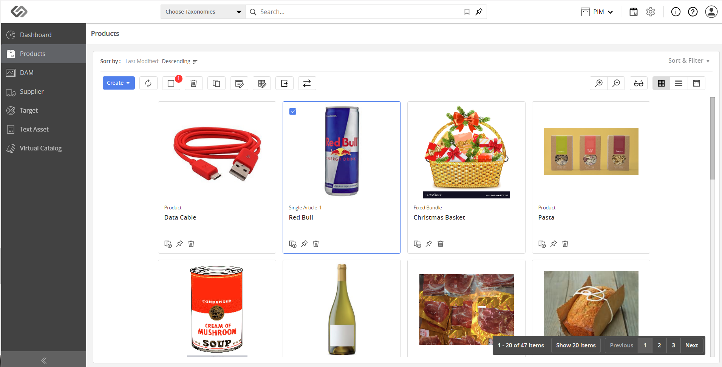The image size is (722, 367).
Task: Click the info icon in the top bar
Action: coord(676,12)
